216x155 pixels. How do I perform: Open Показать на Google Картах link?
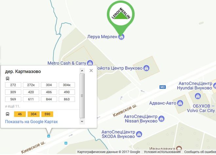tap(31, 122)
